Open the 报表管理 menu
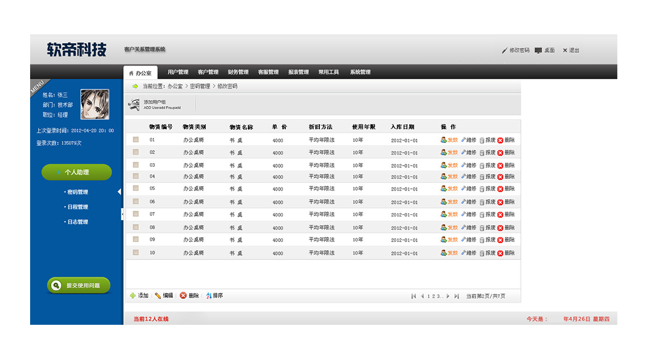Screen dimensions: 648x359 point(299,72)
